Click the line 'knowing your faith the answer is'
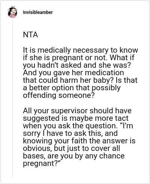Image resolution: width=150 pixels, height=184 pixels. (79, 141)
